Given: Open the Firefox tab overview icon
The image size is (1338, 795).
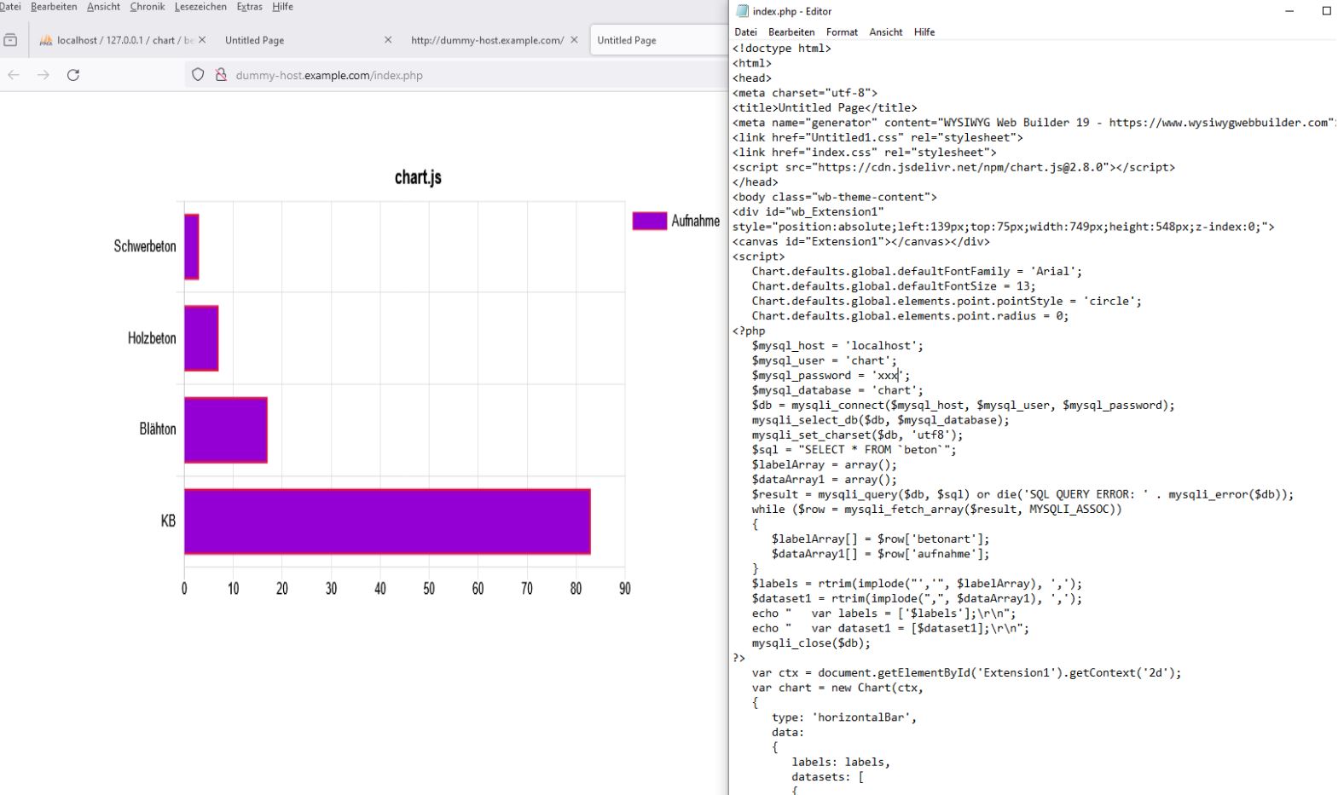Looking at the screenshot, I should [x=10, y=40].
